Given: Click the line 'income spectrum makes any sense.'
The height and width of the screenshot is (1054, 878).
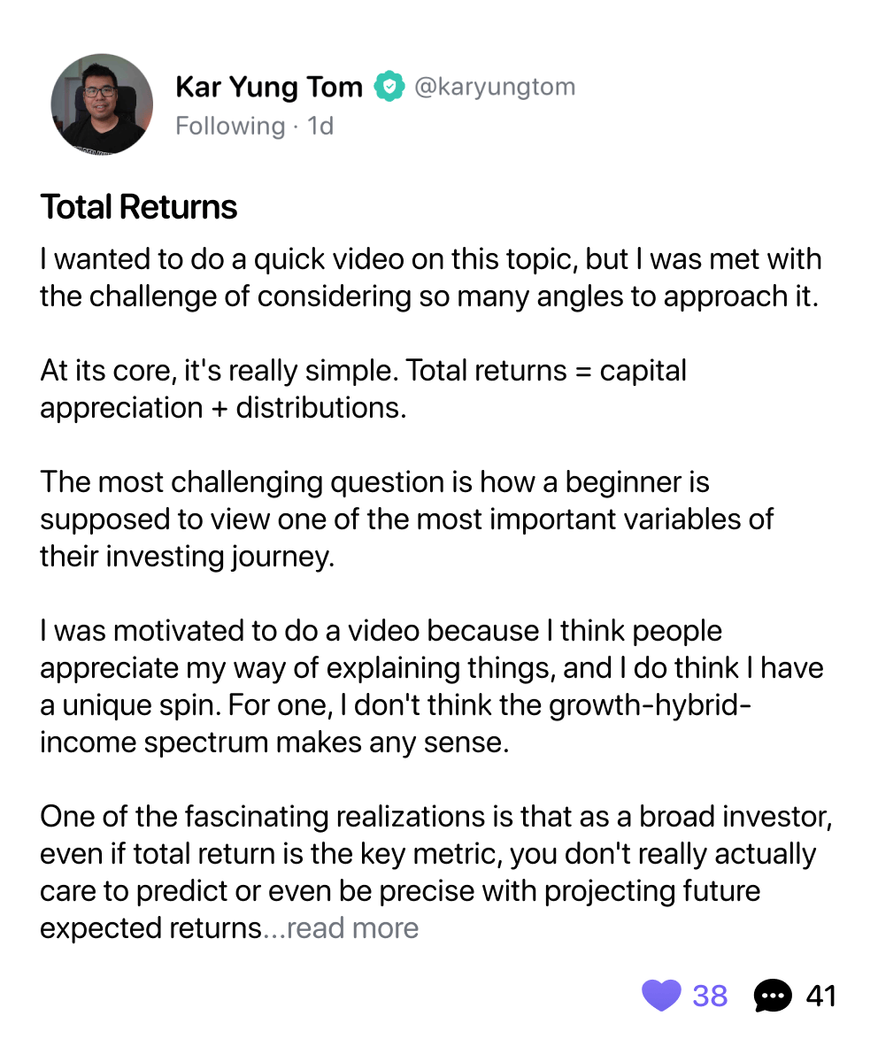Looking at the screenshot, I should tap(274, 742).
